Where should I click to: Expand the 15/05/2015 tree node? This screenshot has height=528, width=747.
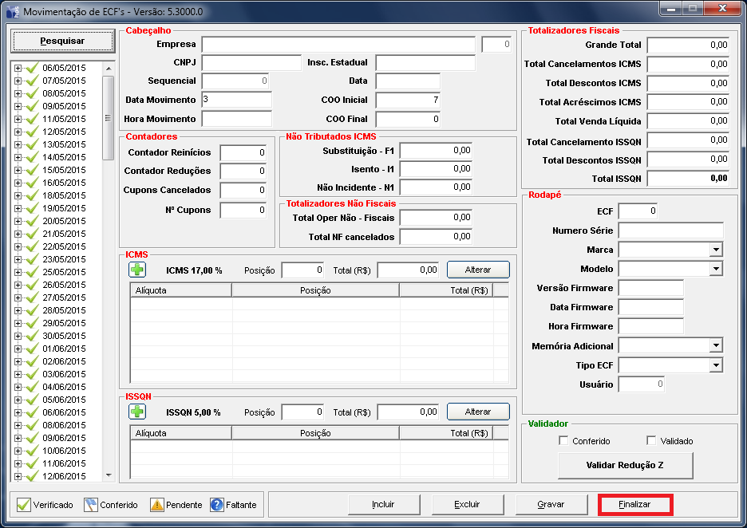[18, 170]
